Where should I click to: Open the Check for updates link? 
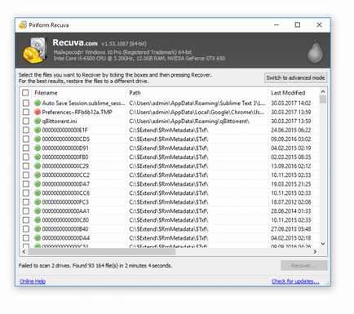tap(295, 281)
